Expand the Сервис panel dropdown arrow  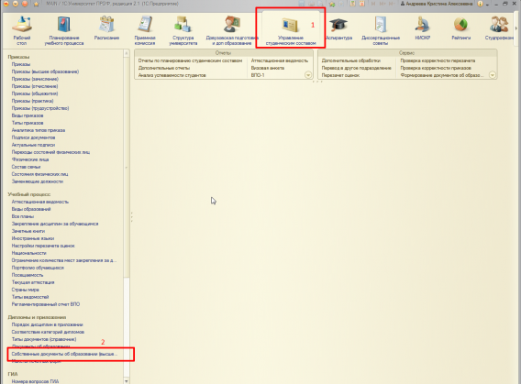(x=492, y=75)
